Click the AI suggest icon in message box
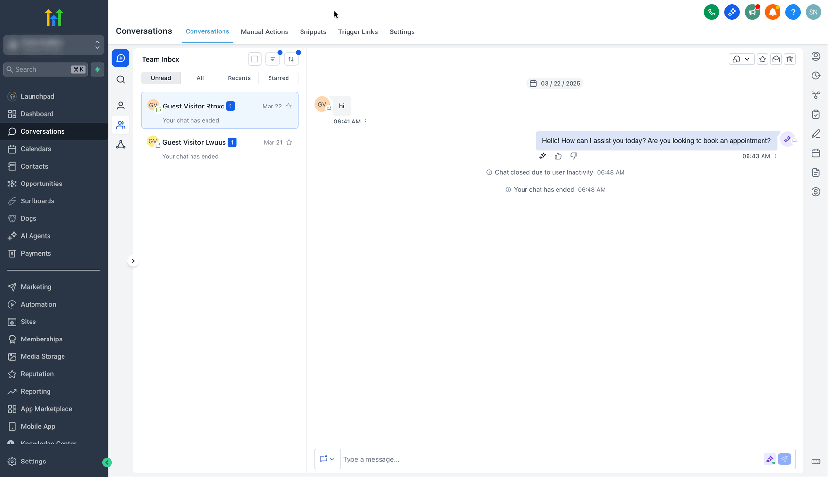The width and height of the screenshot is (828, 477). point(769,459)
